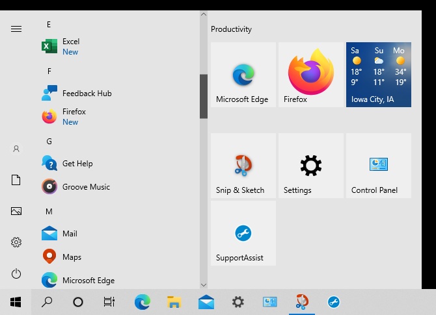
Task: Expand the Start menu hamburger
Action: (16, 29)
